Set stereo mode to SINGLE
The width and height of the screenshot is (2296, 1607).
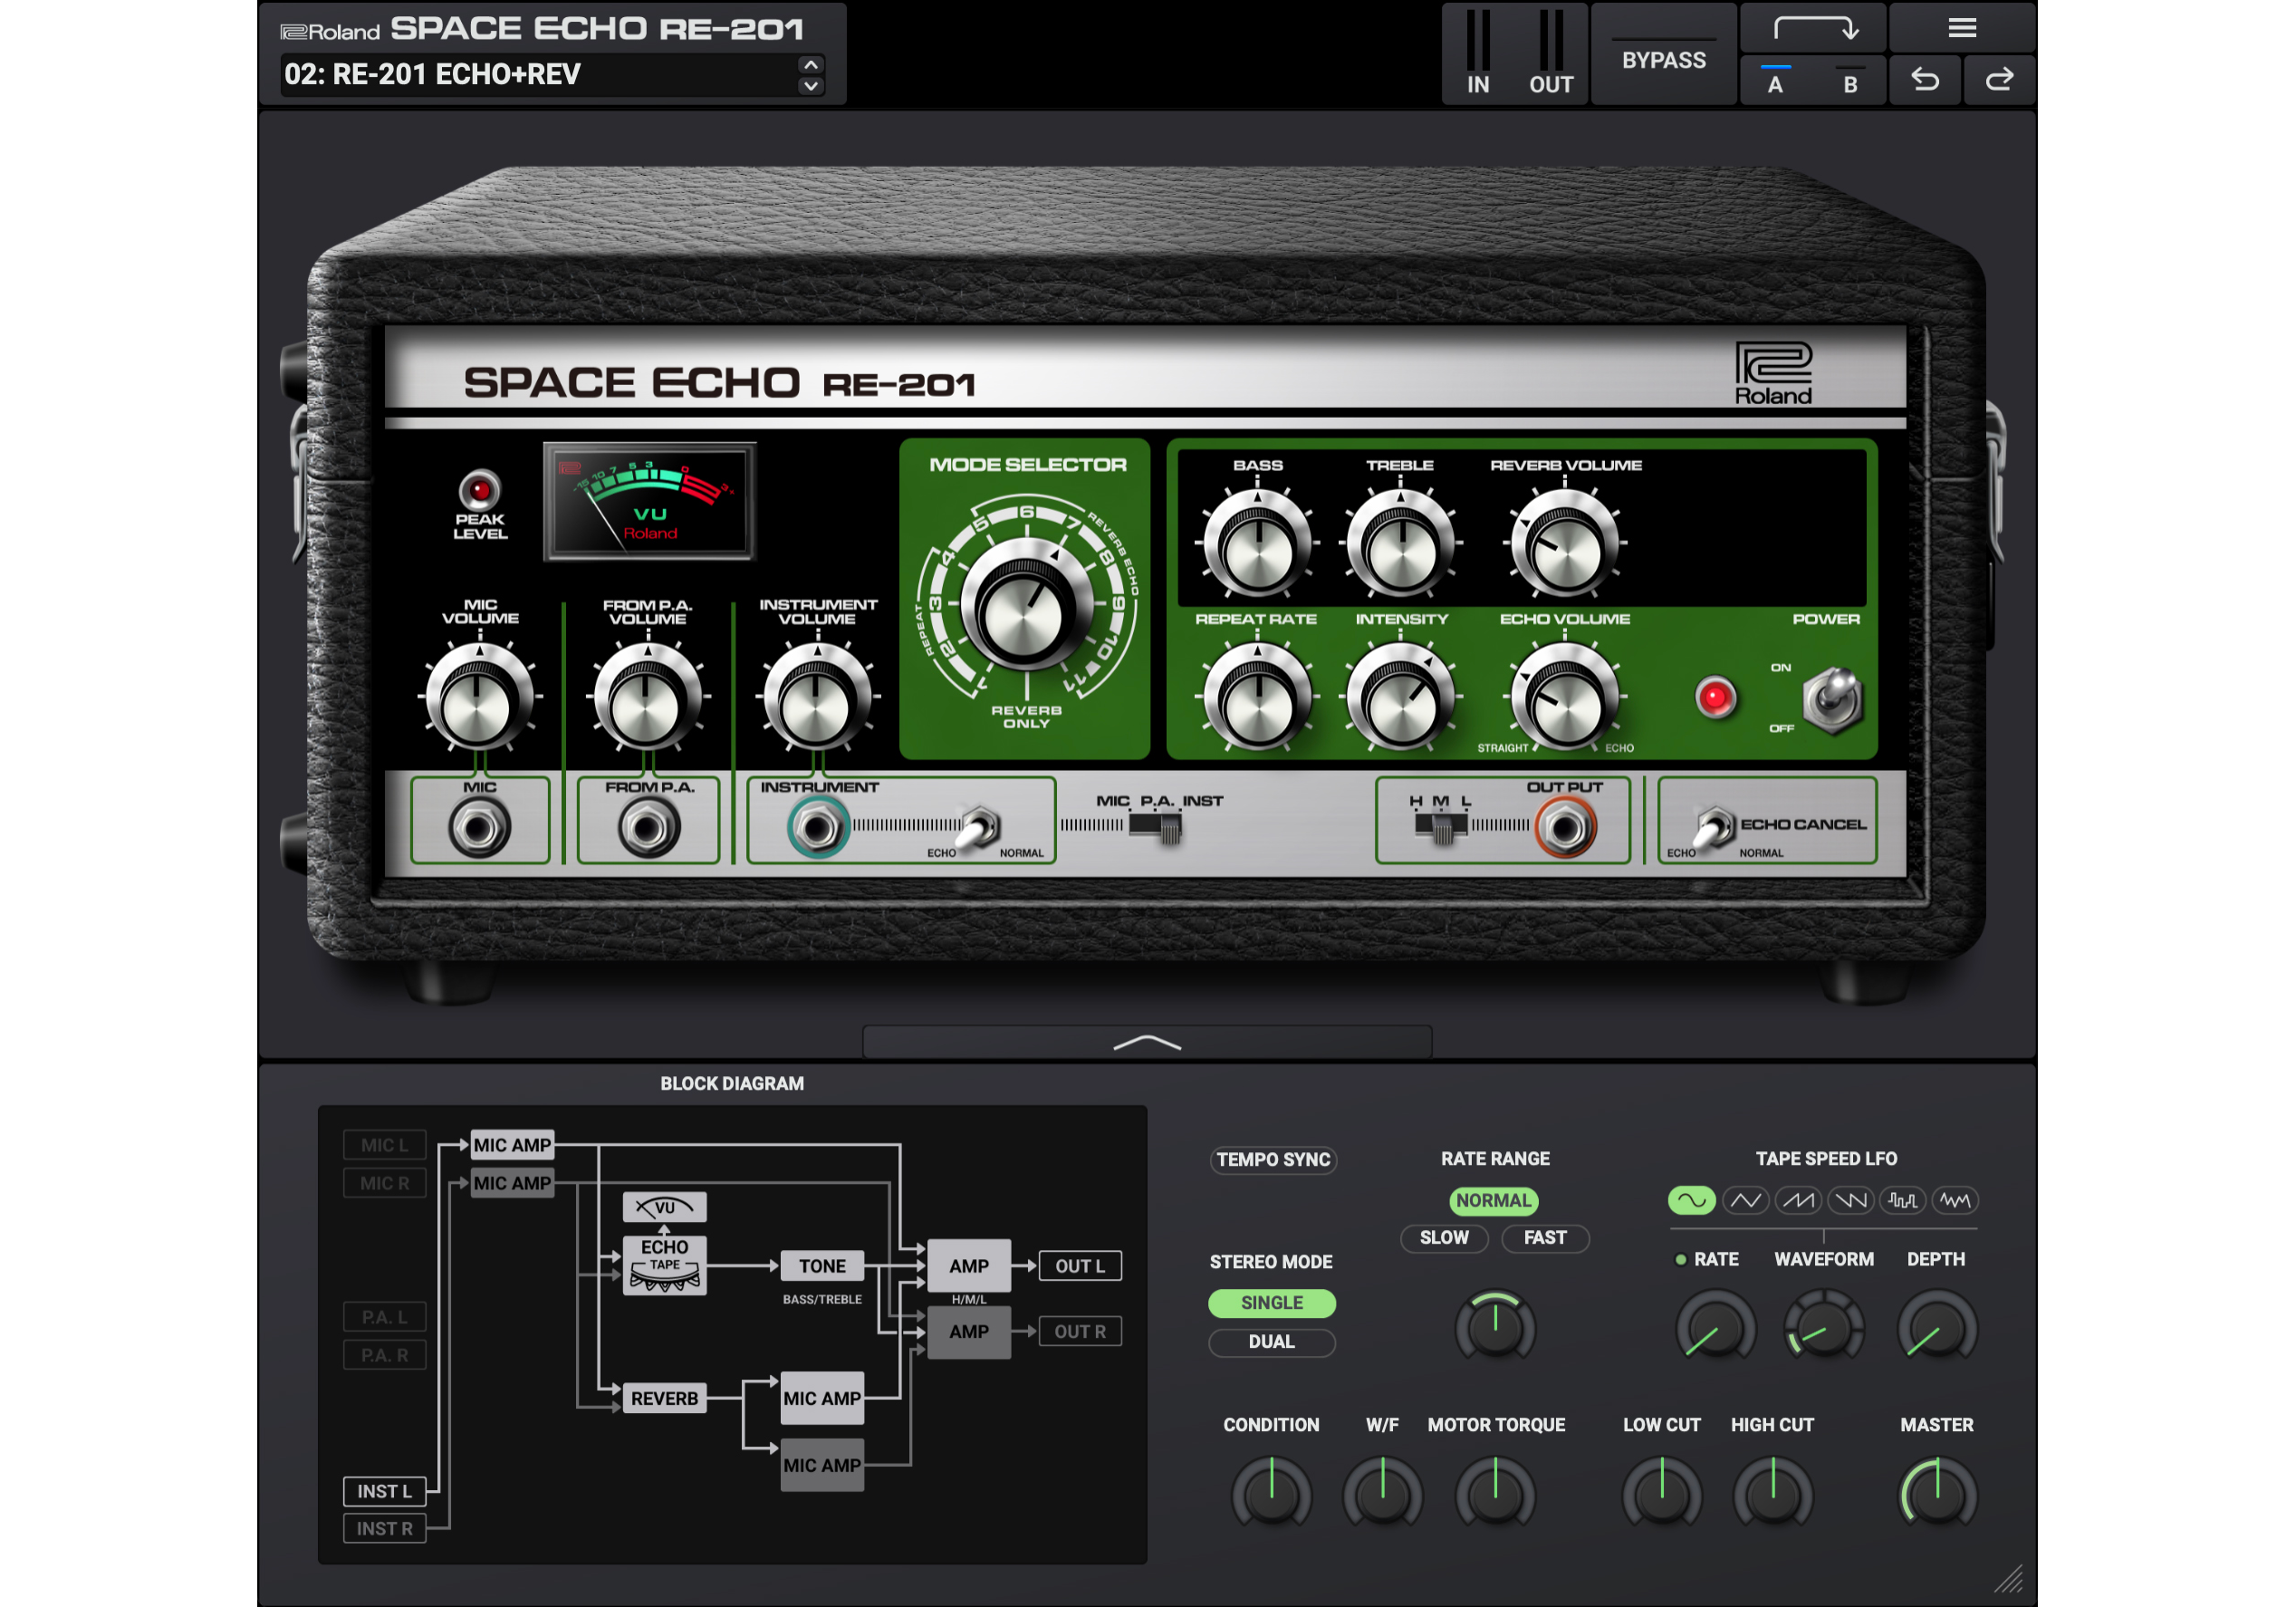pos(1272,1302)
